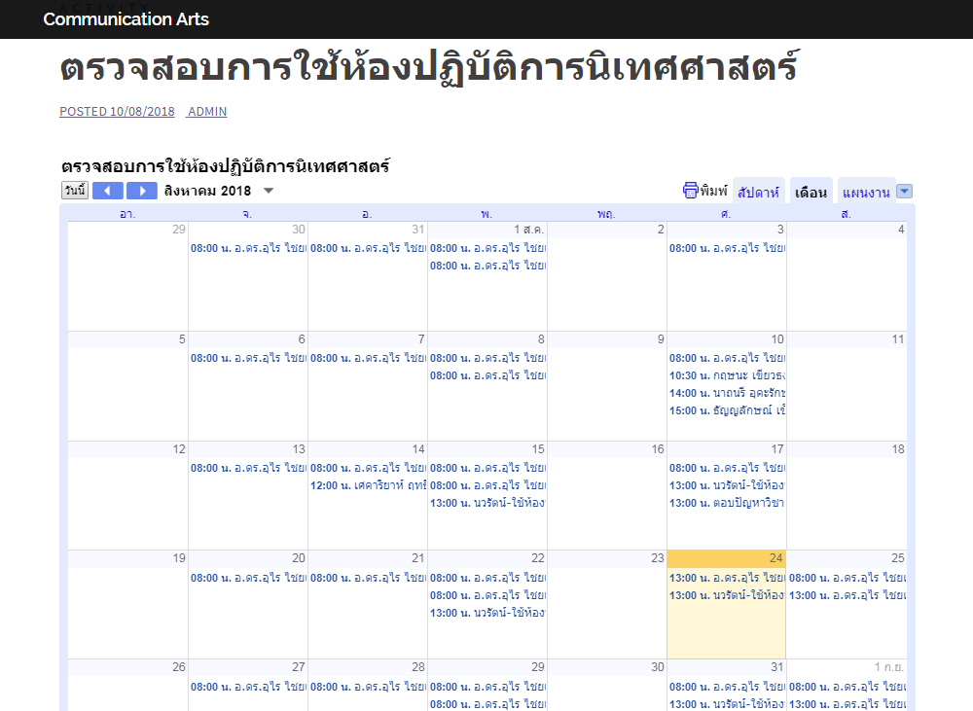Open the 08:00 น. event on August 3

tap(727, 248)
